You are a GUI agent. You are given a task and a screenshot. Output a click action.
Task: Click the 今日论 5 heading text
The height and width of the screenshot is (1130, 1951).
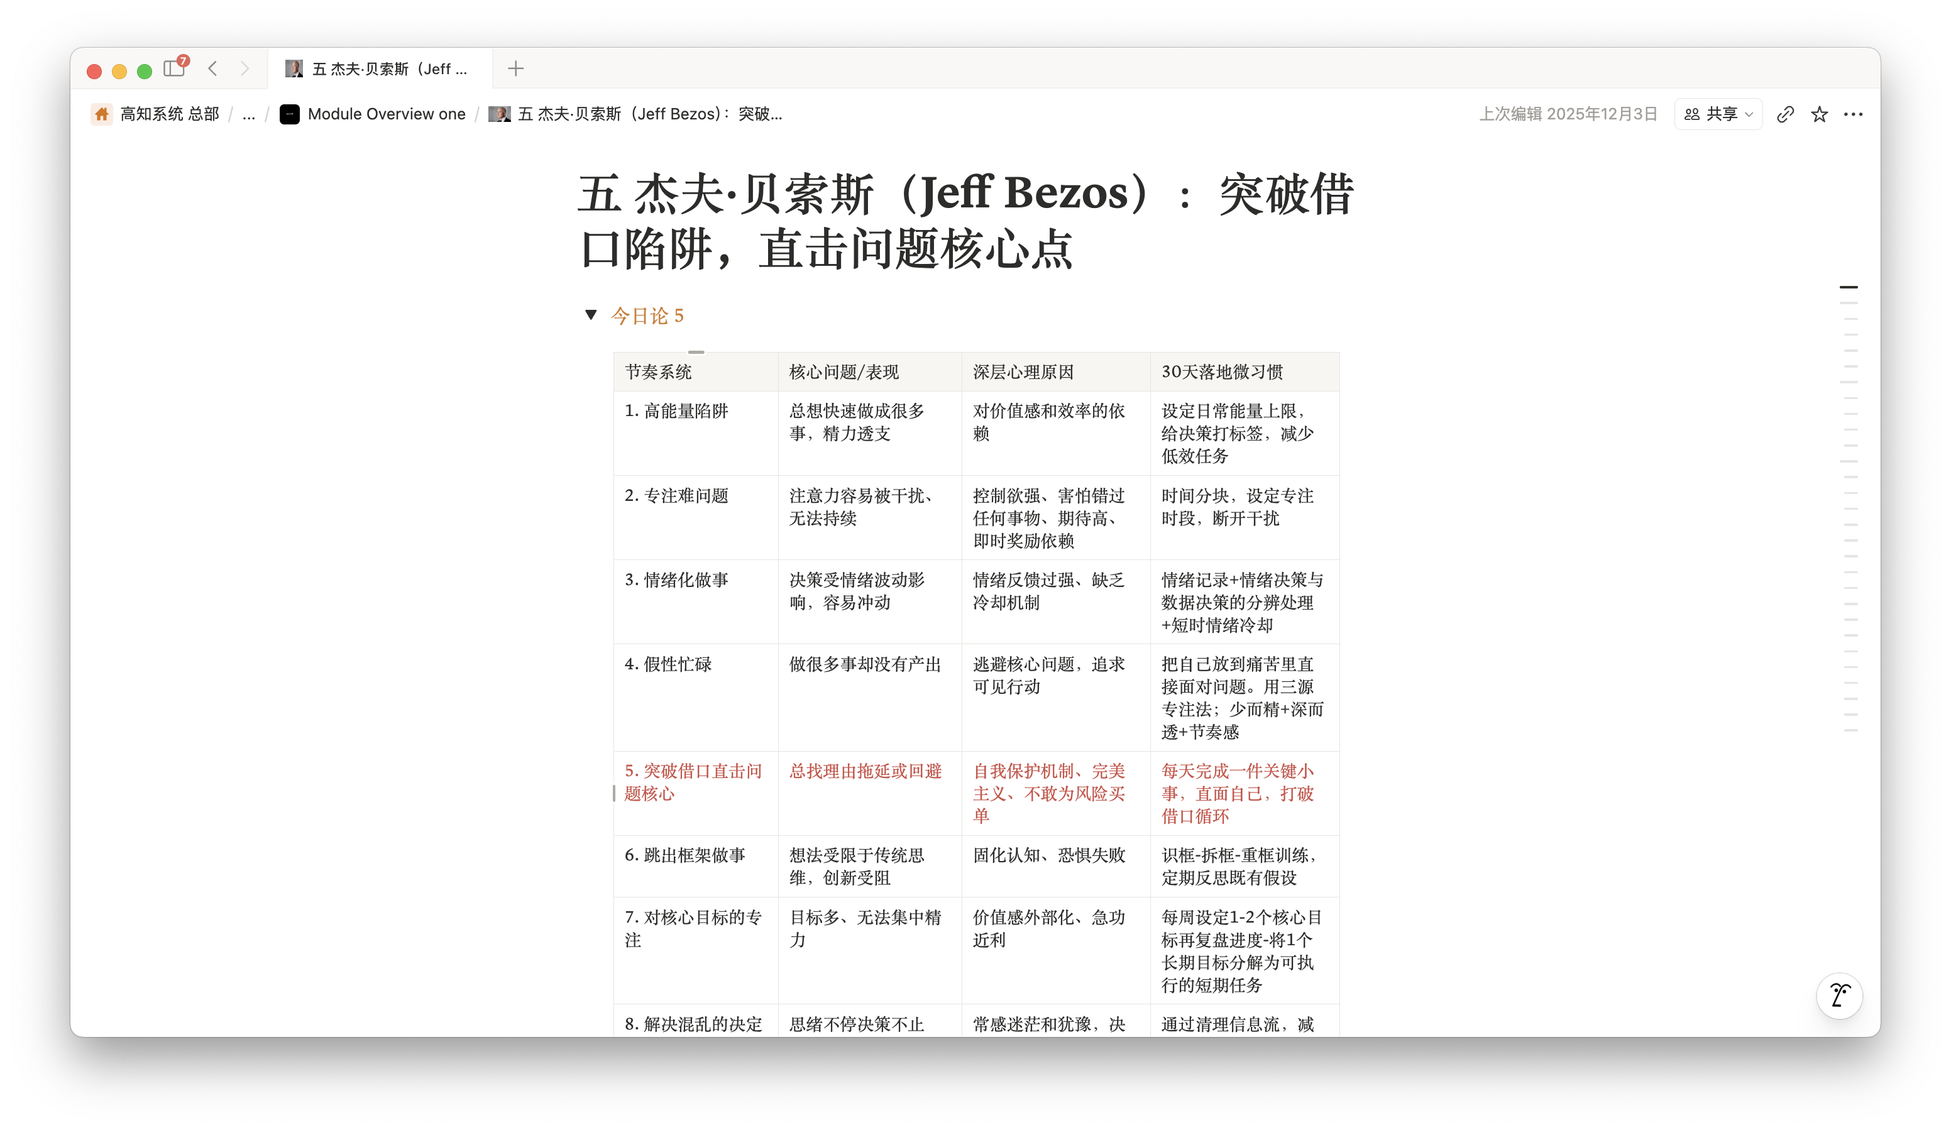647,315
